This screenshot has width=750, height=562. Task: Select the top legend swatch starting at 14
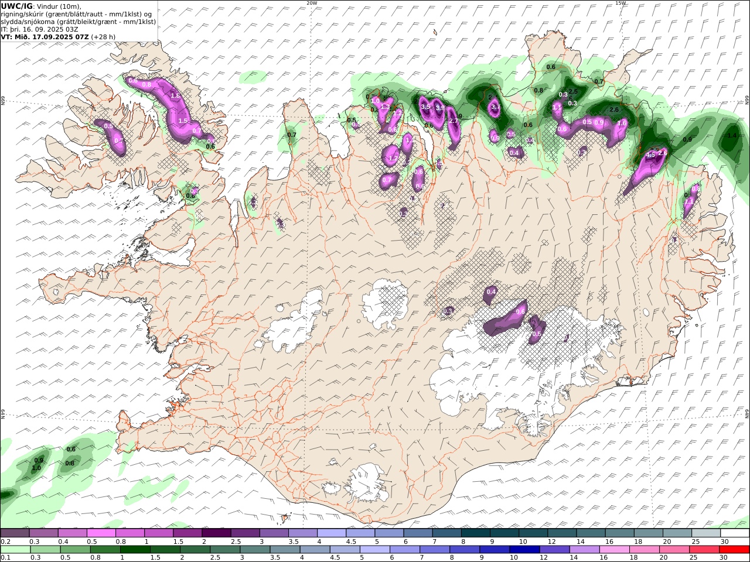pos(591,533)
